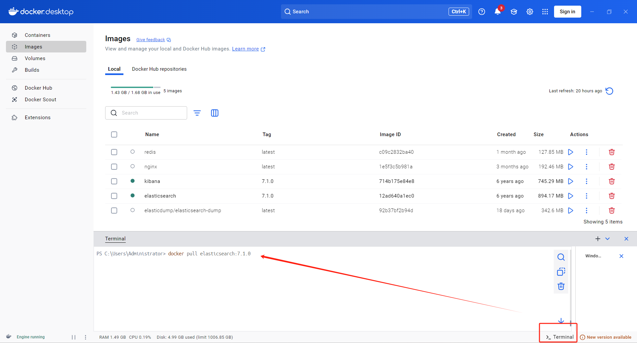
Task: Delete the elasticdump/elasticsearch-dump image
Action: coord(612,211)
